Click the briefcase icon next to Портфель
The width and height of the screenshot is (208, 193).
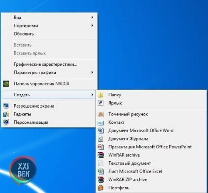(101, 188)
